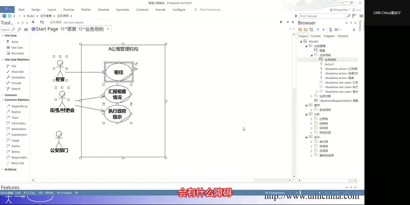The width and height of the screenshot is (410, 205).
Task: Click the navigate forward arrow button
Action: (9, 16)
